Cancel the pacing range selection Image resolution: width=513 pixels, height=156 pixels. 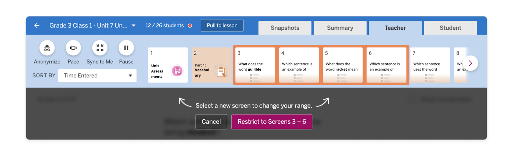pyautogui.click(x=211, y=122)
